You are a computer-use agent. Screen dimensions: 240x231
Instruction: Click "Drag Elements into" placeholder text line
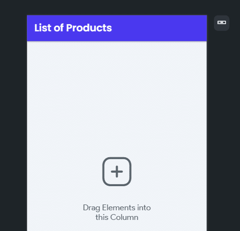(x=117, y=208)
